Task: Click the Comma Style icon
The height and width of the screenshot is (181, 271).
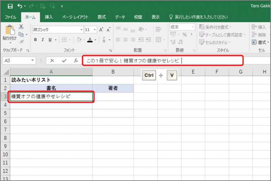Action: point(191,34)
